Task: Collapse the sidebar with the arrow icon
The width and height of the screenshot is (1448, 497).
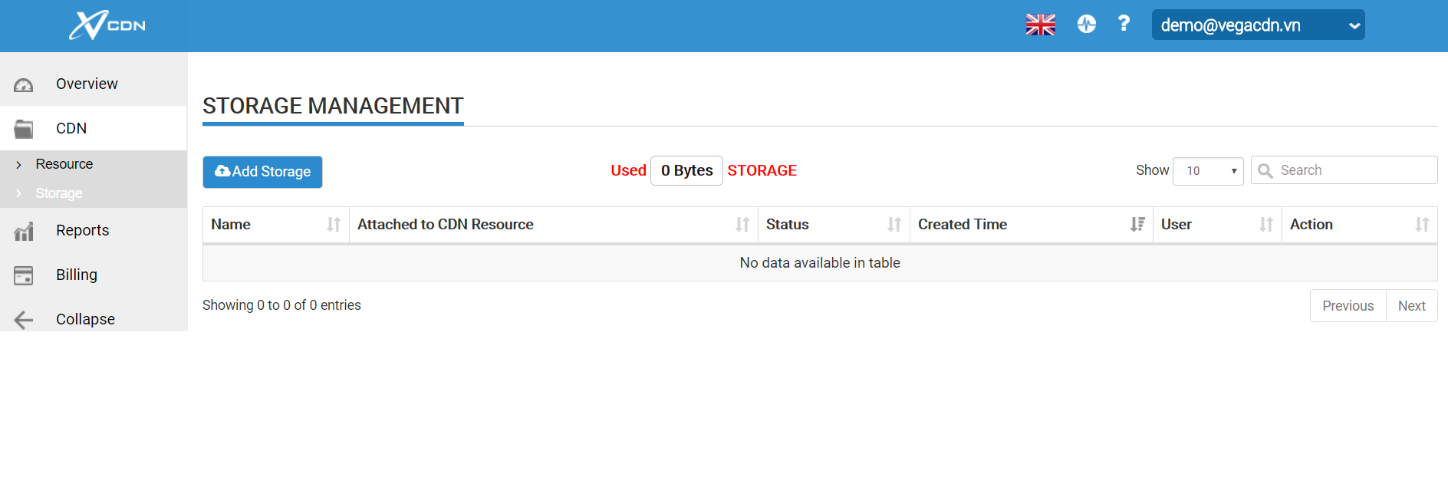Action: (x=24, y=320)
